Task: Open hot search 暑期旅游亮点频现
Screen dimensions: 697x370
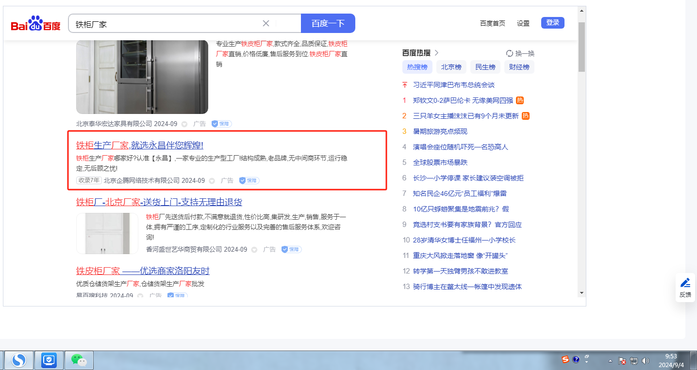Action: pos(440,131)
